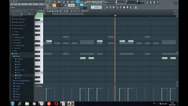The image size is (188, 106).
Task: Click the pause/play transport button
Action: 58,5
